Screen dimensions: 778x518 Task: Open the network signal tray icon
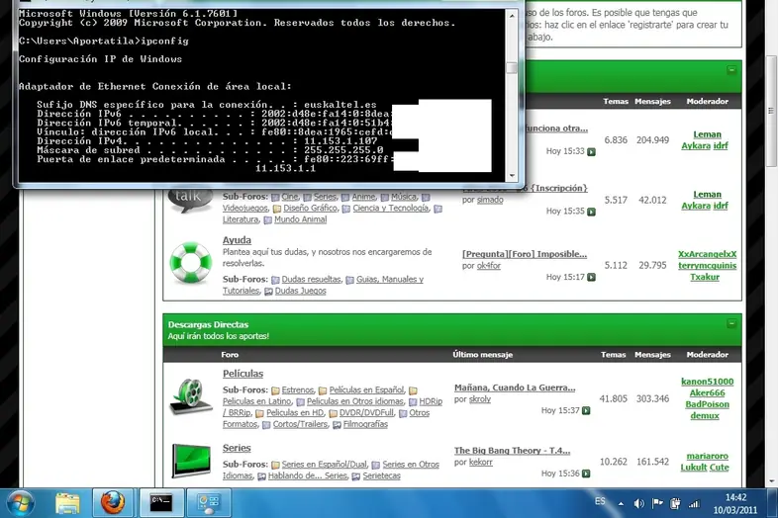click(x=694, y=504)
